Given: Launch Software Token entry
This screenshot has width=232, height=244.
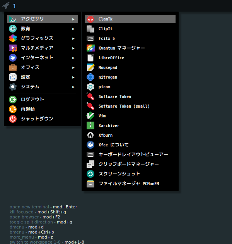Looking at the screenshot, I should (x=130, y=96).
